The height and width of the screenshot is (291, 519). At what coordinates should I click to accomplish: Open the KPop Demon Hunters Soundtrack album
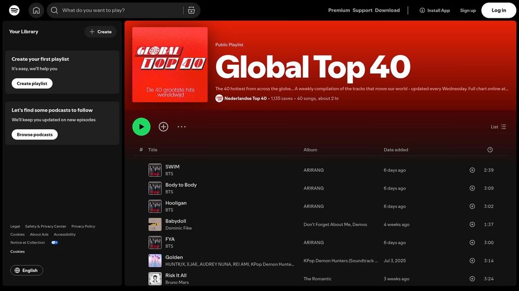pyautogui.click(x=341, y=261)
